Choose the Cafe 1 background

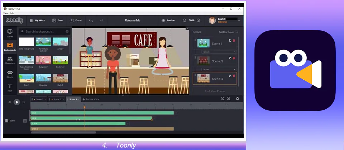coord(60,78)
